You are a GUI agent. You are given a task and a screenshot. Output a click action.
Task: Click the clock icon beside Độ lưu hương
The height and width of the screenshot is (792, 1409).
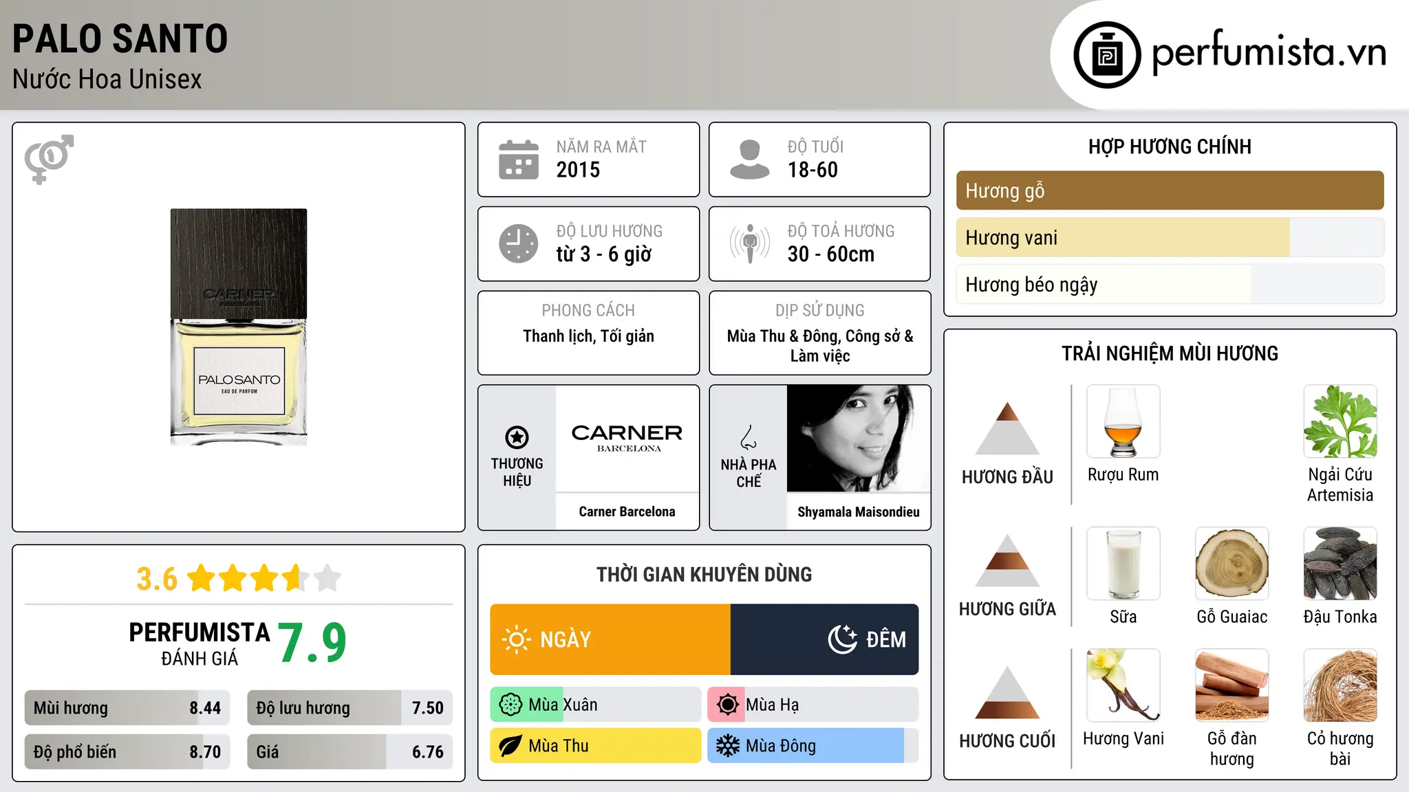coord(519,243)
